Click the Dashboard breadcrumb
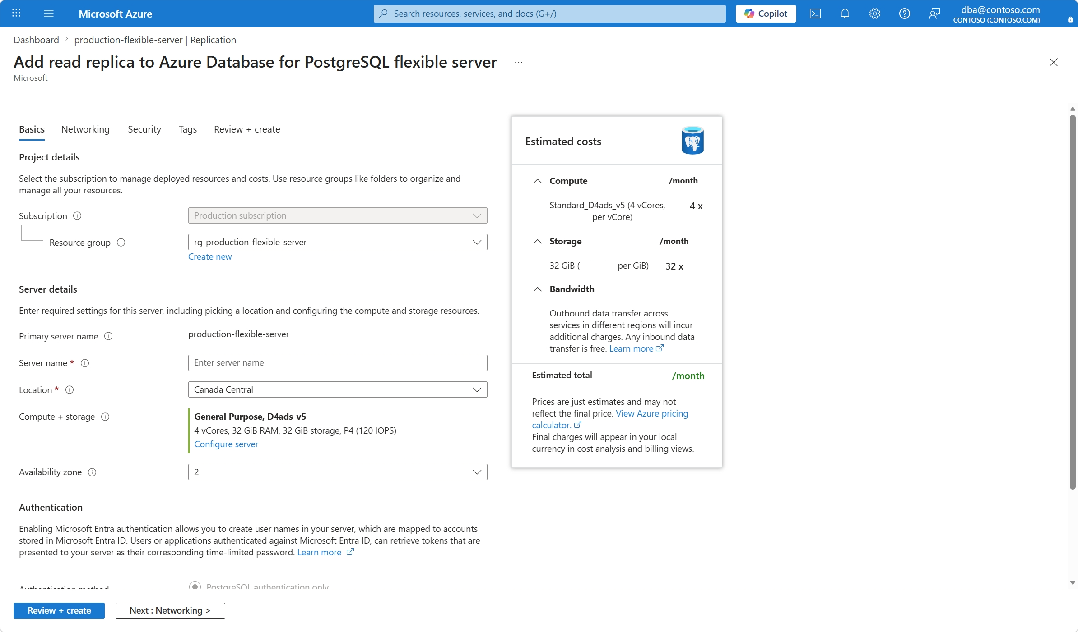Viewport: 1078px width, 632px height. click(36, 40)
